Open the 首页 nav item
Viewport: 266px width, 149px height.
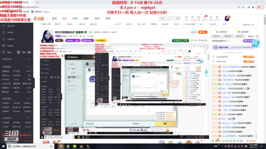55,19
